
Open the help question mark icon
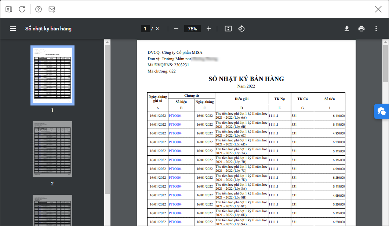(x=39, y=9)
